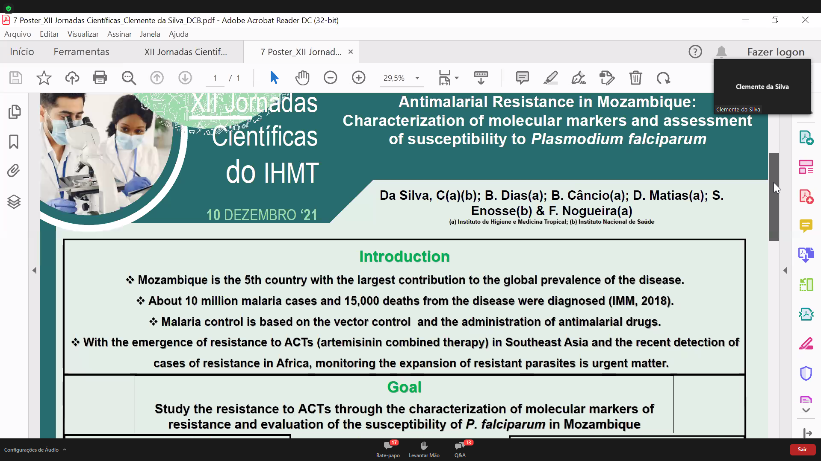Expand fit page options dropdown arrow
Viewport: 821px width, 461px height.
tap(457, 78)
